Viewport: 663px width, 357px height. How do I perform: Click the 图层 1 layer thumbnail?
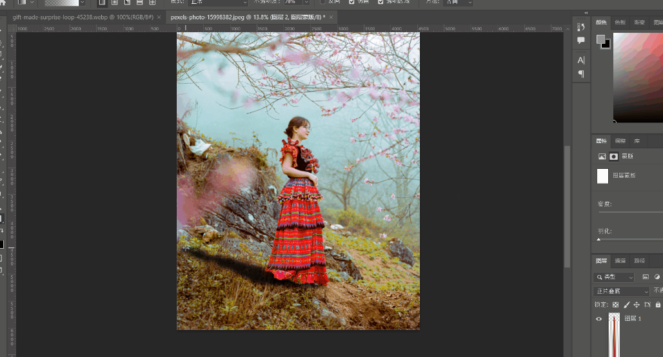[x=614, y=334]
